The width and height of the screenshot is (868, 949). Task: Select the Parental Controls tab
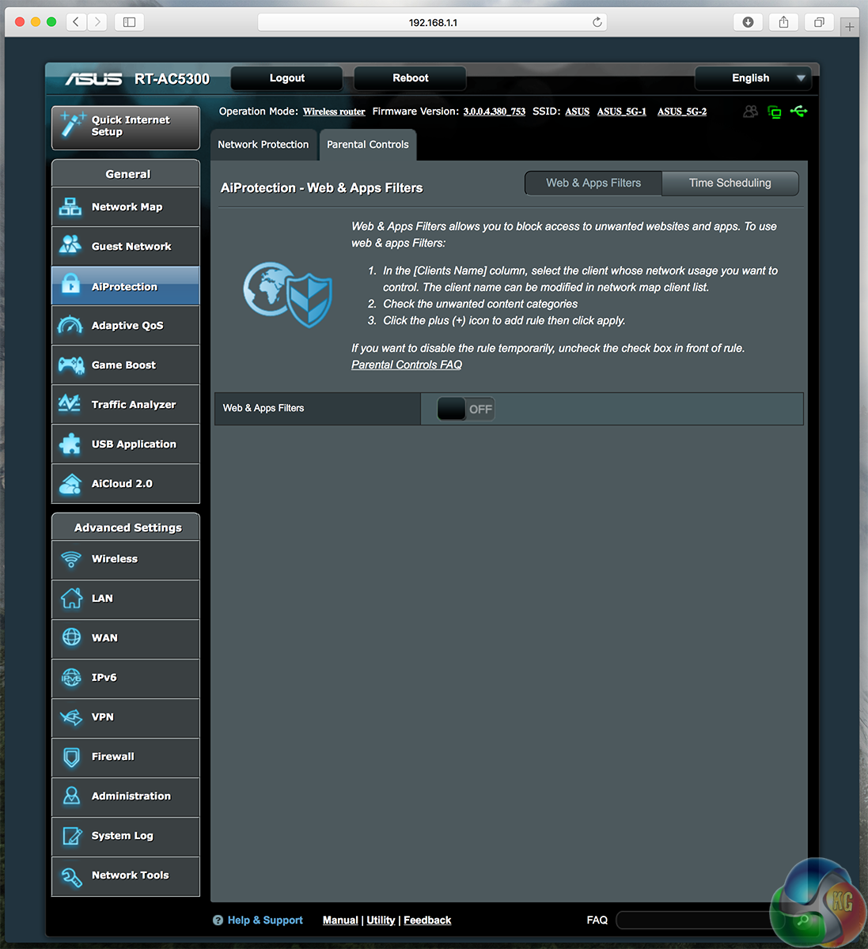(368, 145)
